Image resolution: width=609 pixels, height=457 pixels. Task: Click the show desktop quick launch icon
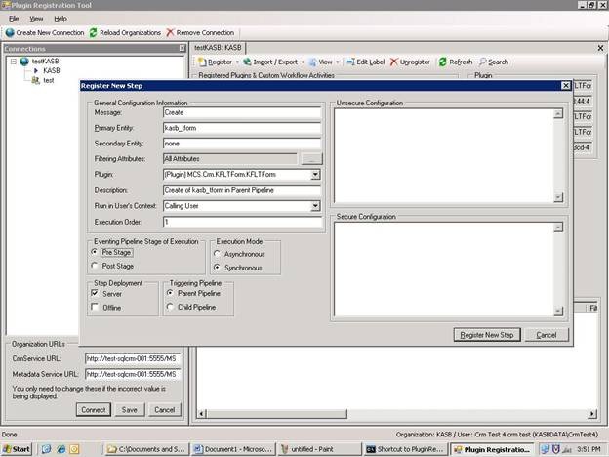click(x=46, y=449)
